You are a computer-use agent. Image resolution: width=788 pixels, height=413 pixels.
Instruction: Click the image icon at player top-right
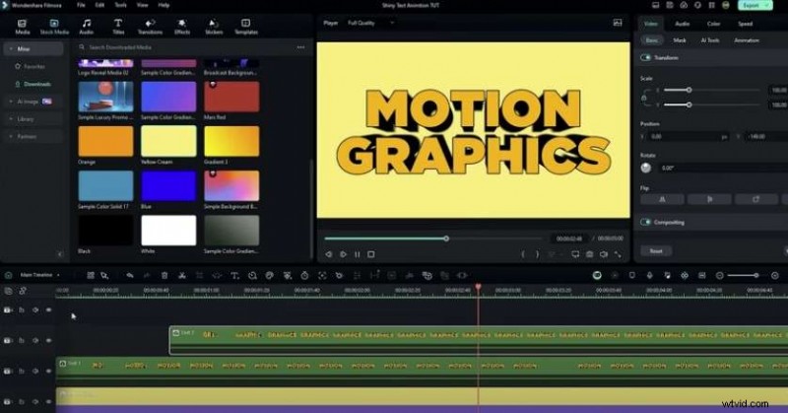[x=618, y=23]
